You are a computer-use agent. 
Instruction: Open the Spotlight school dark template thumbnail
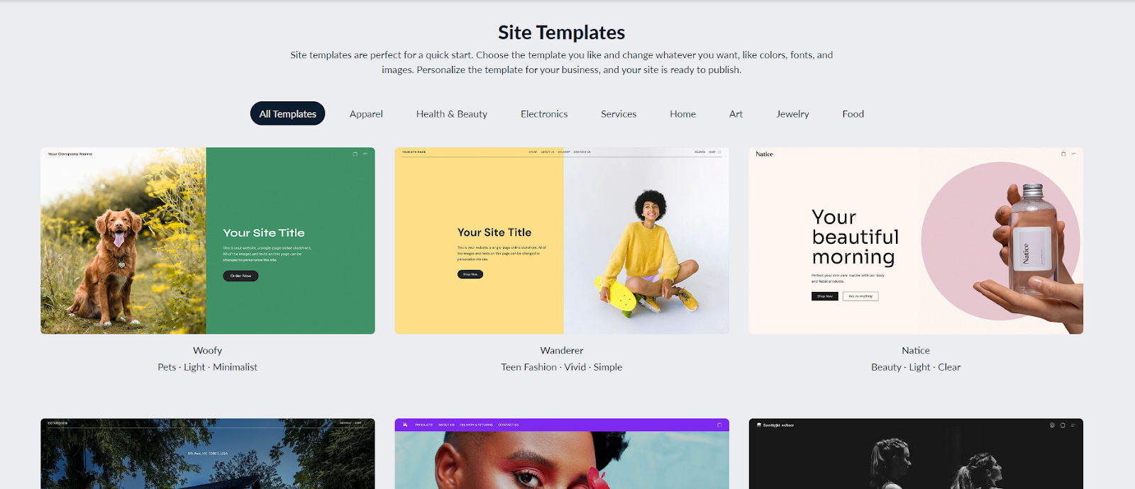tap(916, 454)
